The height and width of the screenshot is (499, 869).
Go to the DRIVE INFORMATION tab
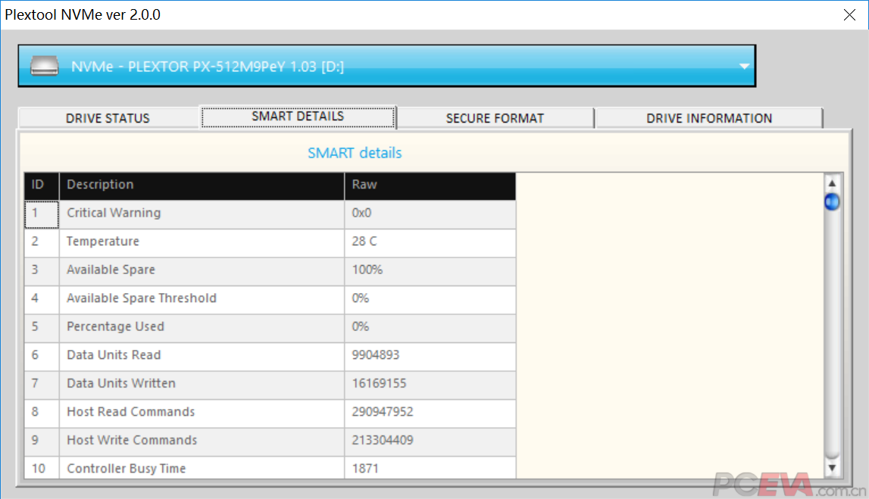pos(709,118)
